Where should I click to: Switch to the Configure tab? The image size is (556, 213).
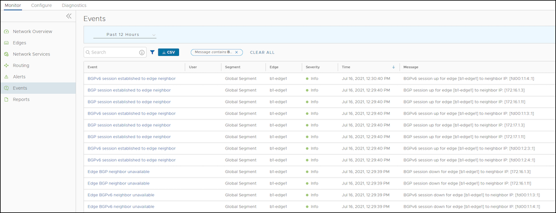point(42,5)
